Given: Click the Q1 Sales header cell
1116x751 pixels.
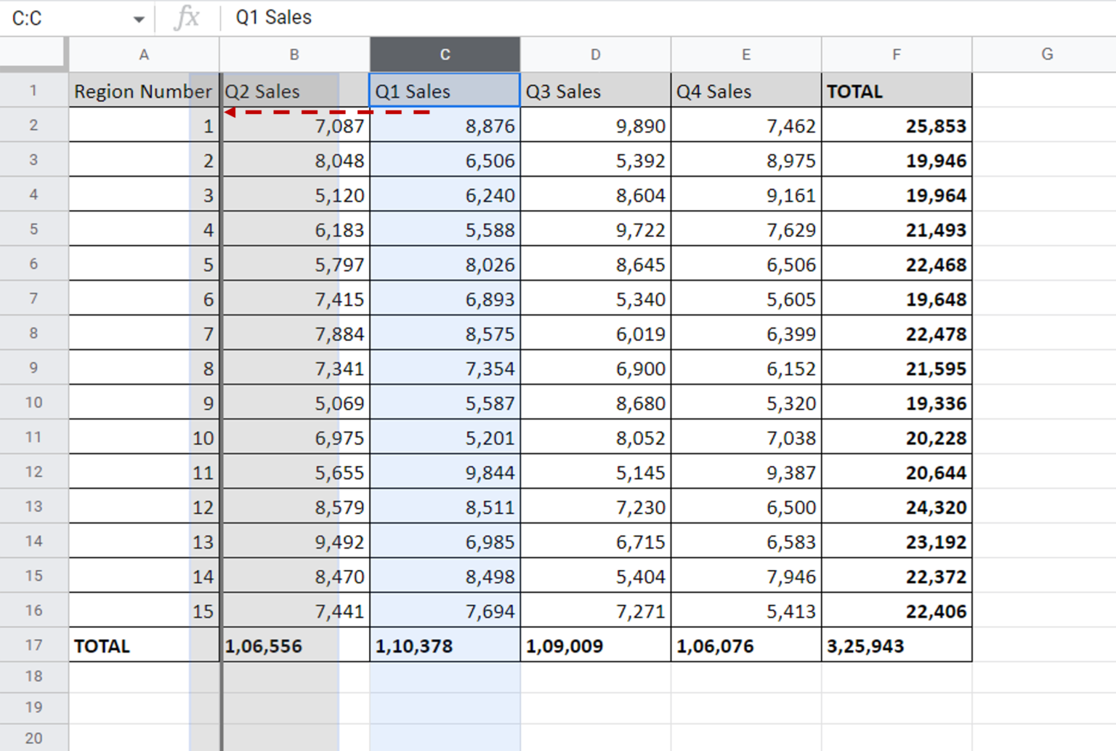Looking at the screenshot, I should pos(445,90).
